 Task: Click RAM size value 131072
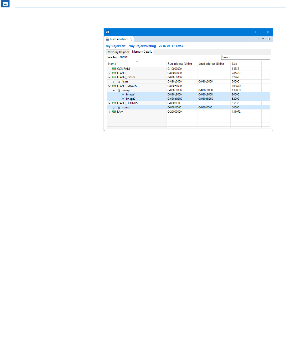click(x=236, y=112)
